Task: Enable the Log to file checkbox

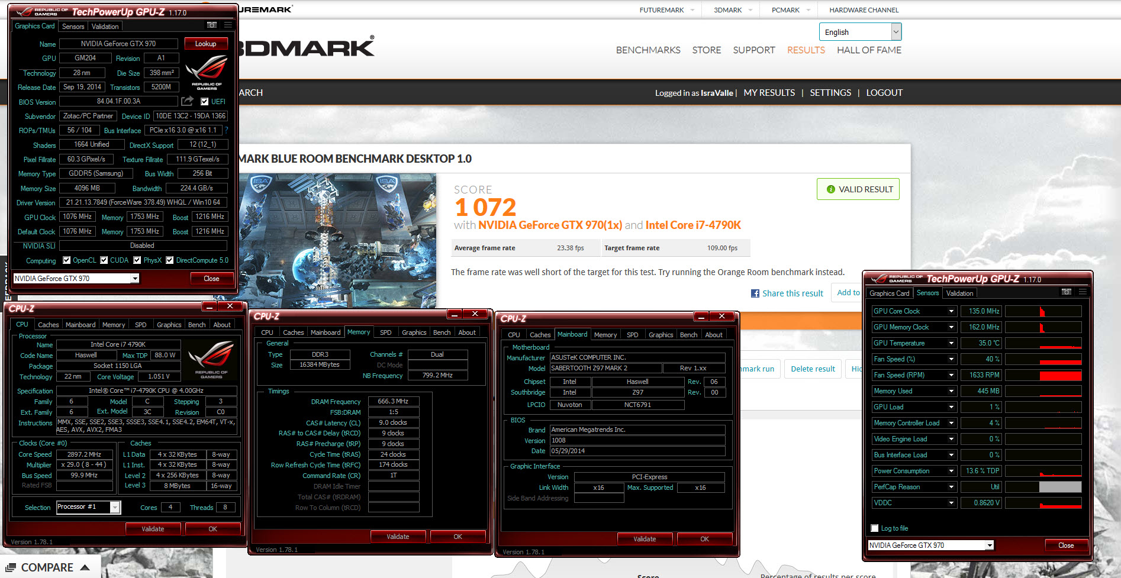Action: (875, 528)
